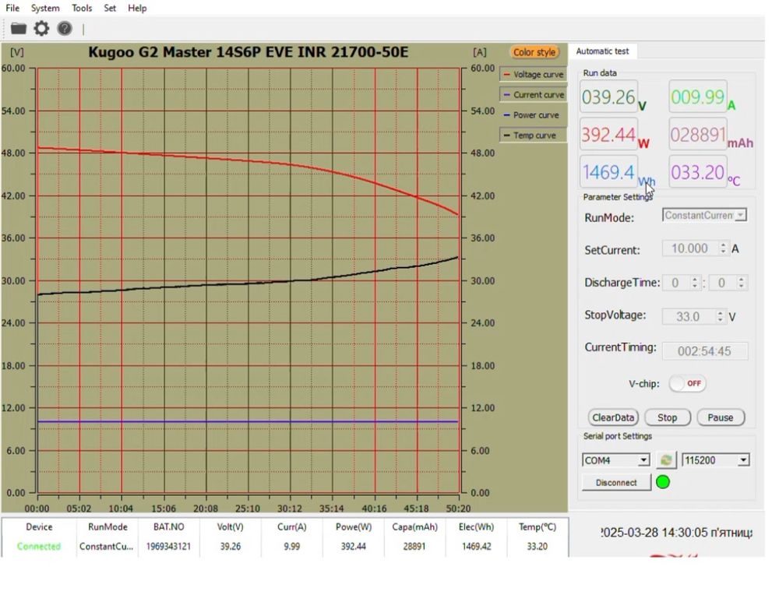The width and height of the screenshot is (779, 609).
Task: Toggle the V-chip switch
Action: point(688,383)
